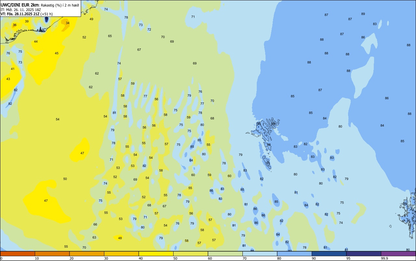Click the map value '91' on the island
Screen dimensions: 416x261
[x=268, y=163]
